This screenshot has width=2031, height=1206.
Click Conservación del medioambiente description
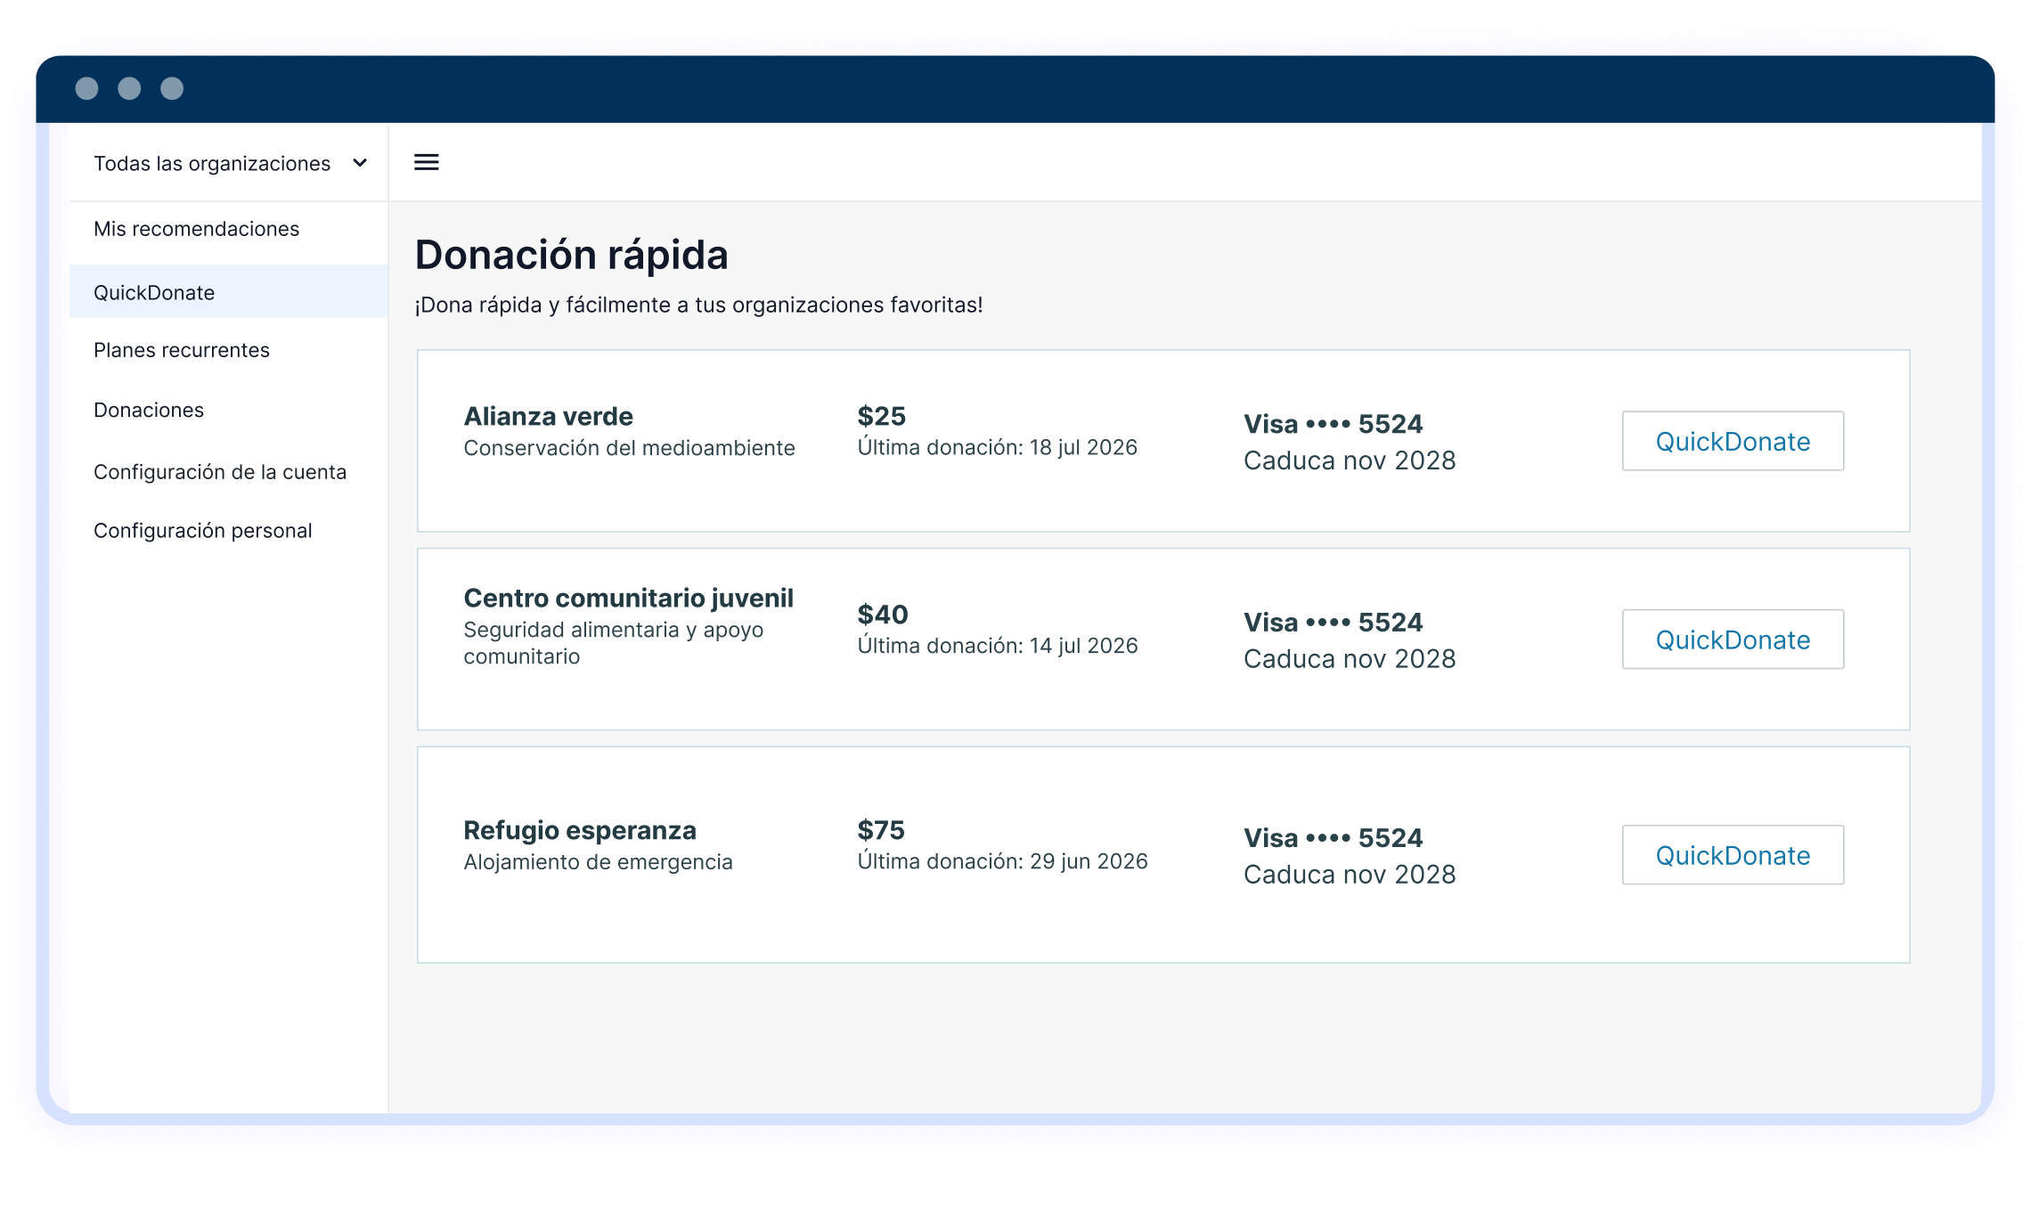tap(629, 448)
